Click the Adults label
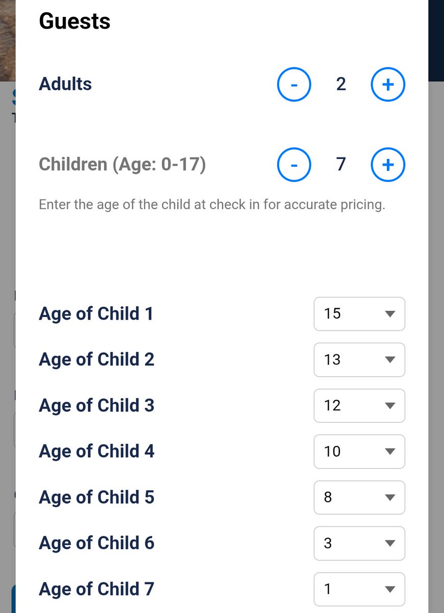Viewport: 444px width, 613px height. (x=65, y=84)
